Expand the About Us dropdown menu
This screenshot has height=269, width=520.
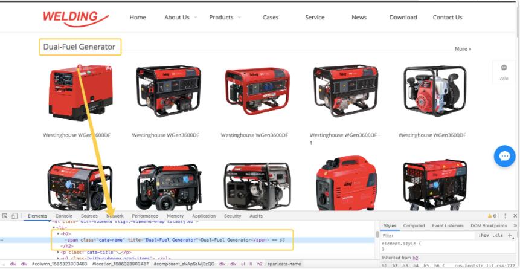[180, 18]
